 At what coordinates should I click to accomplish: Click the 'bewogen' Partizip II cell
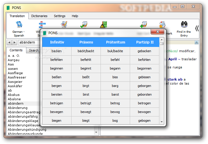(145, 112)
